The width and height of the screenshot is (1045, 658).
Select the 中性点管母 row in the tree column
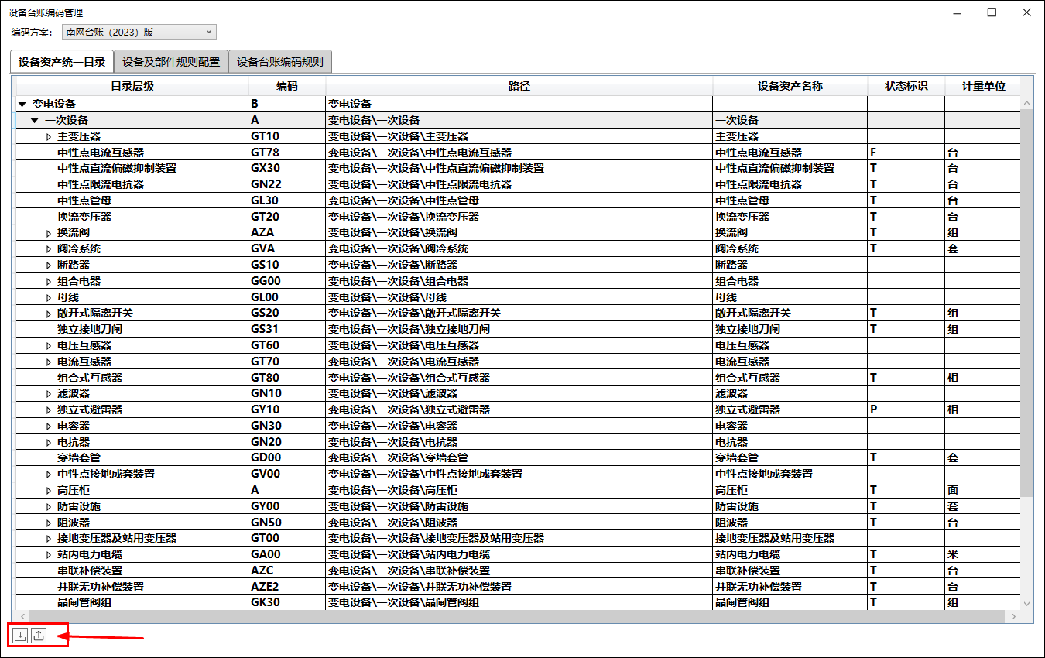[84, 200]
